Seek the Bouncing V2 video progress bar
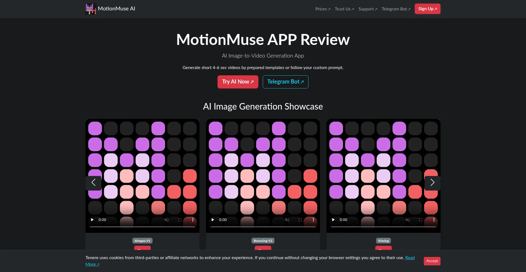 (263, 227)
